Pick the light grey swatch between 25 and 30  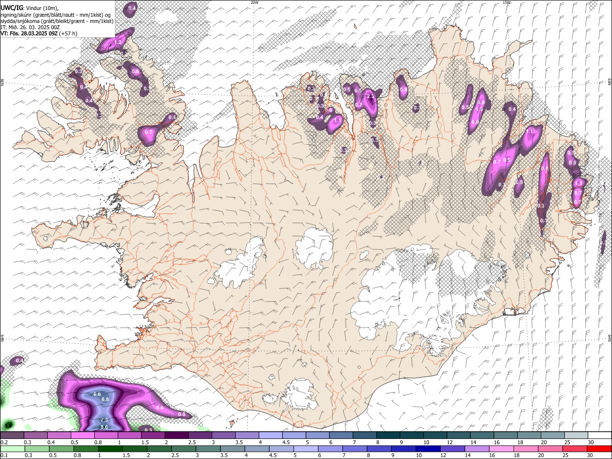[575, 435]
